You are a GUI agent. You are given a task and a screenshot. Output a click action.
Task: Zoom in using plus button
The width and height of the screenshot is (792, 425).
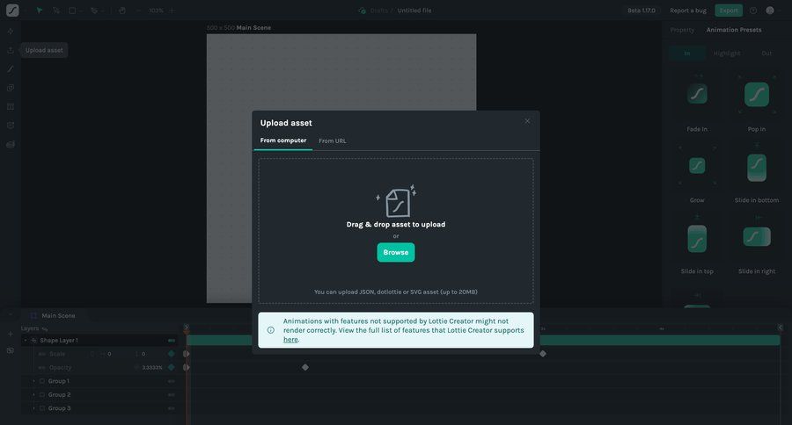point(172,11)
